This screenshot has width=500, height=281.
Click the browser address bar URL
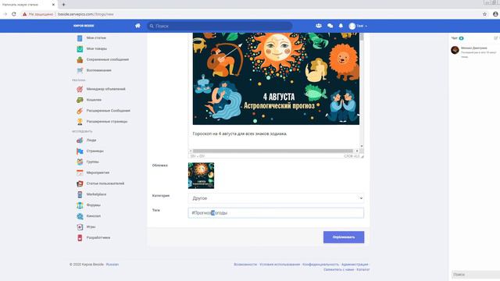click(85, 14)
